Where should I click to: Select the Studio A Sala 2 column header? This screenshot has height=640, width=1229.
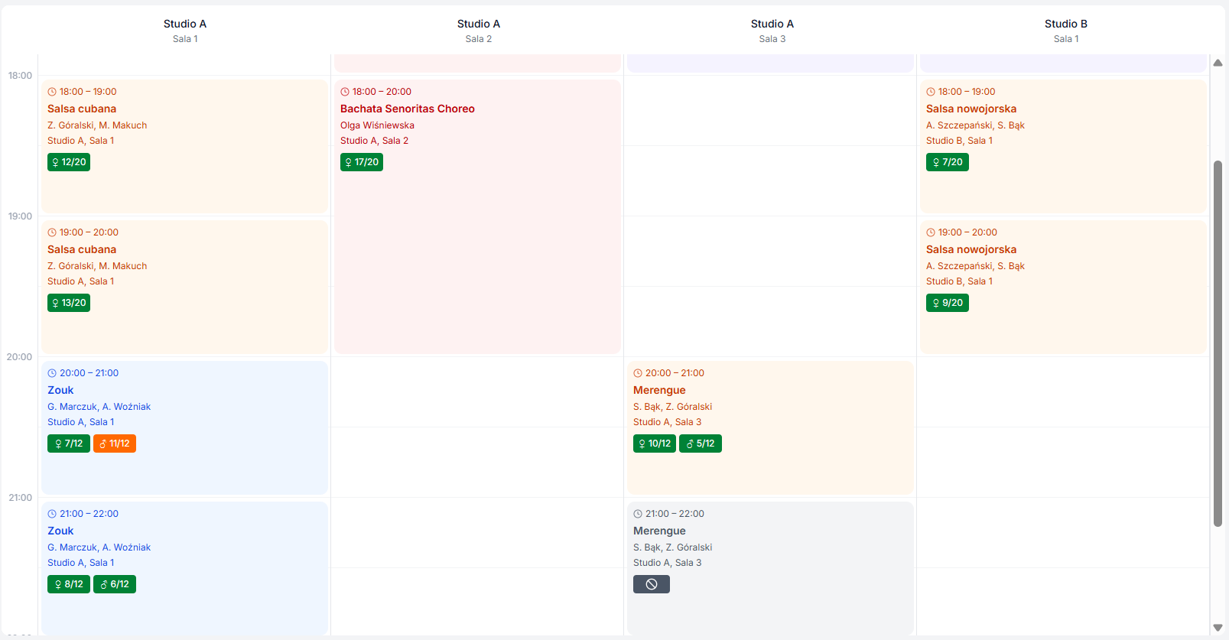[478, 31]
